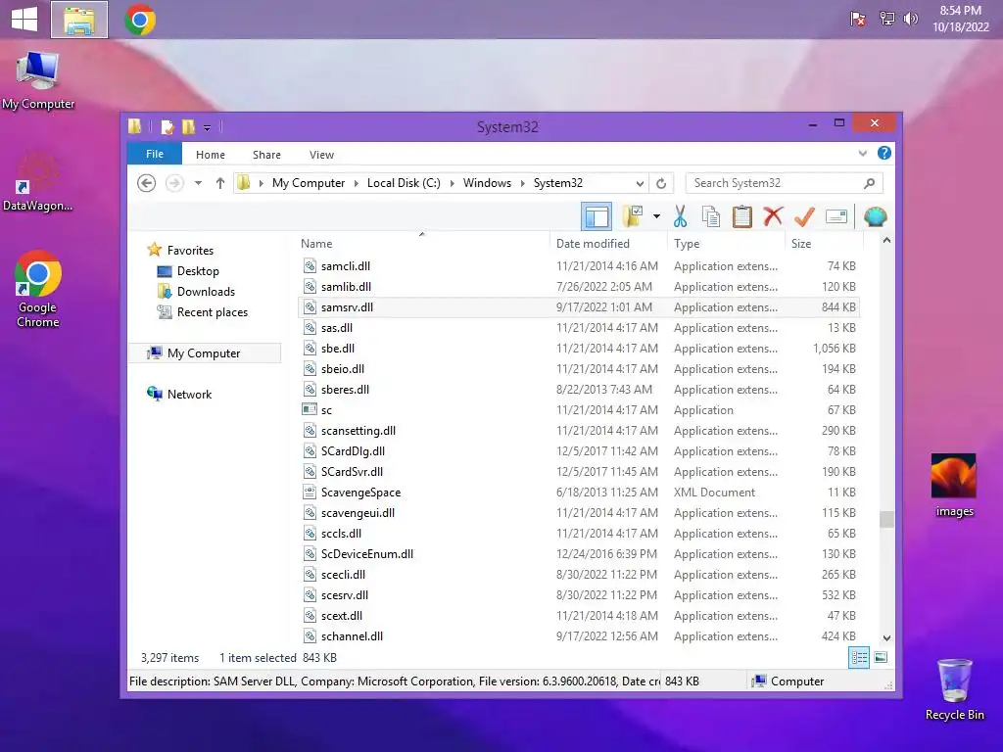Click the Rename toolbar icon
The image size is (1003, 752).
836,216
